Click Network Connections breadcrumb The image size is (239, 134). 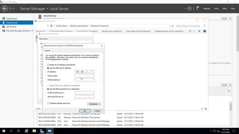point(100,26)
